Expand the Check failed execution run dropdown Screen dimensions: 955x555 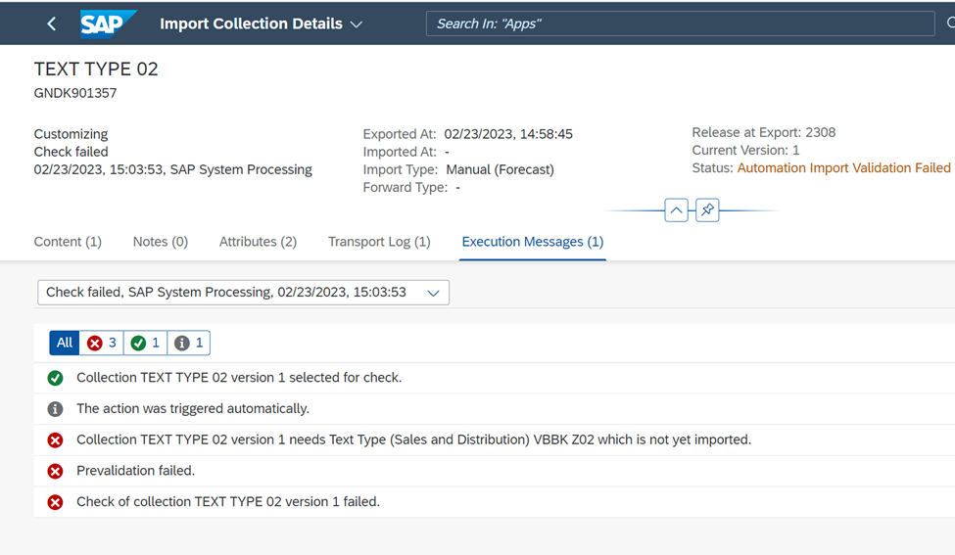[244, 293]
